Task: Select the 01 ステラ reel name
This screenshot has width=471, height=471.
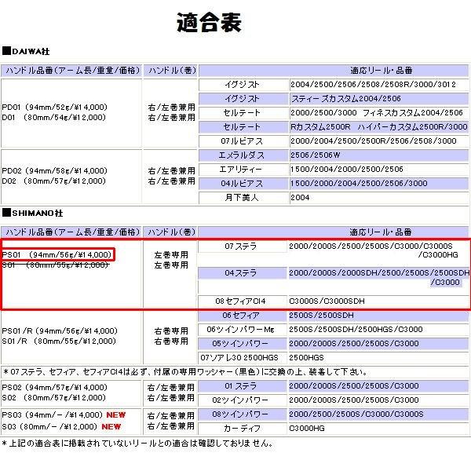Action: pos(241,386)
